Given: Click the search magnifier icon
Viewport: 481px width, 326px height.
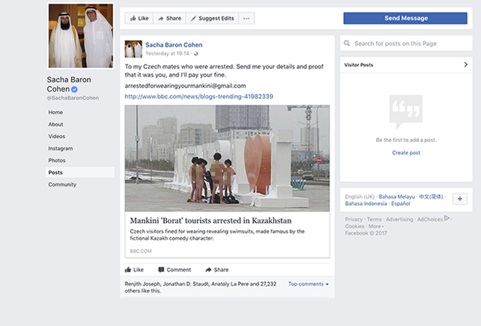Looking at the screenshot, I should [347, 43].
